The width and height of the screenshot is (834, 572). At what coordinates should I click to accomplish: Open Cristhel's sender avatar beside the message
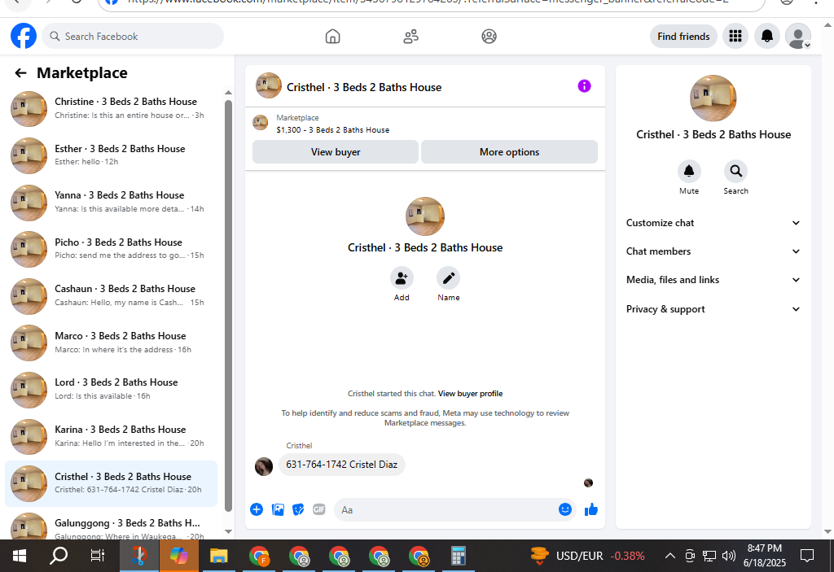[x=264, y=465]
